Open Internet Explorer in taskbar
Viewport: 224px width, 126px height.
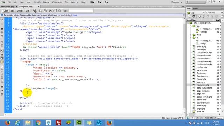[x=18, y=123]
